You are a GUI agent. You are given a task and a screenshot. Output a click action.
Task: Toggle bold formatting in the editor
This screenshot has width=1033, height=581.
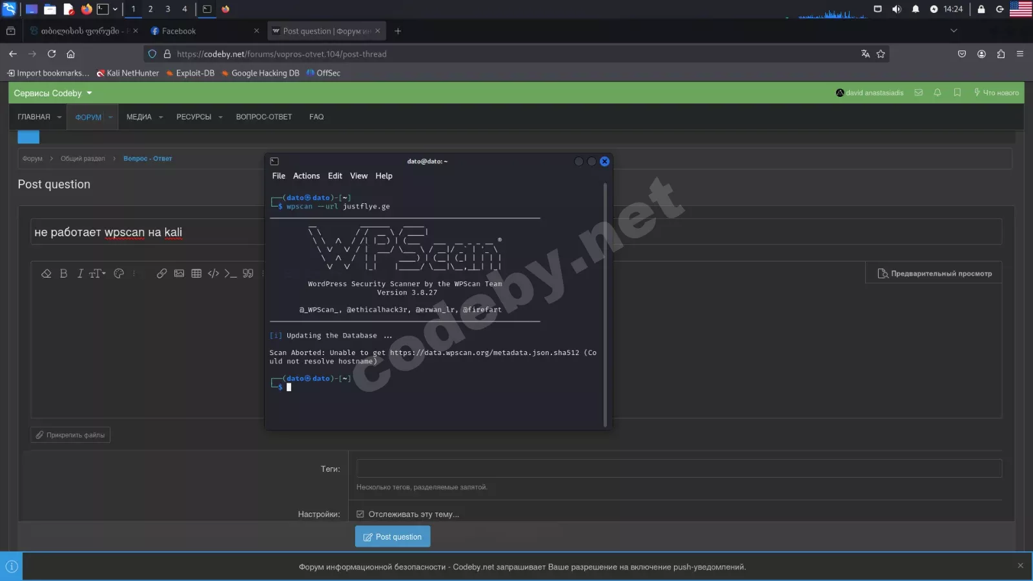click(63, 274)
